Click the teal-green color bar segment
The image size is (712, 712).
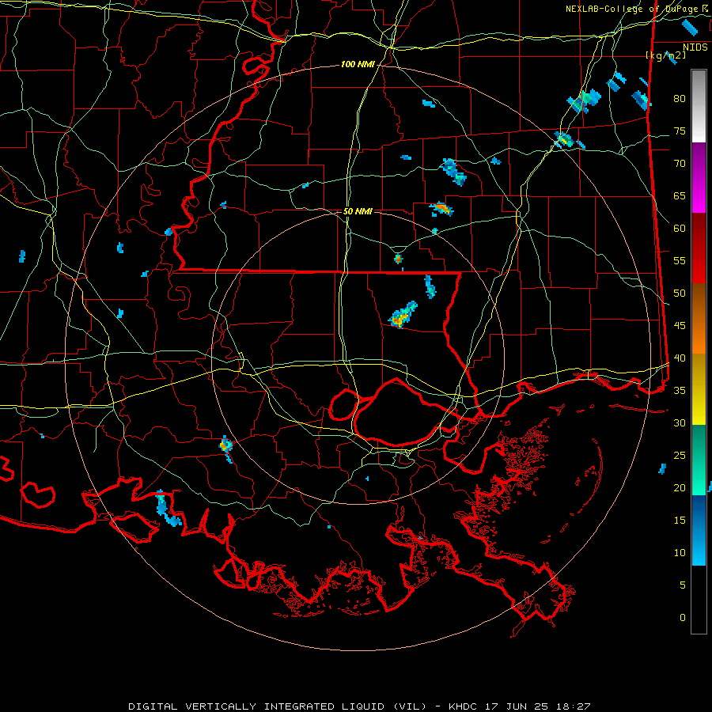coord(699,460)
